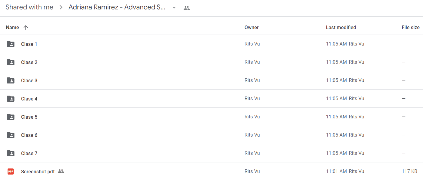This screenshot has height=180, width=423.
Task: Click the shared folder icon for Clase 5
Action: coord(11,117)
